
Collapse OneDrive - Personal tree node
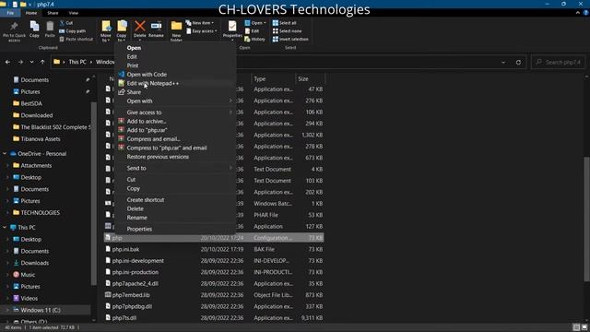pyautogui.click(x=5, y=154)
